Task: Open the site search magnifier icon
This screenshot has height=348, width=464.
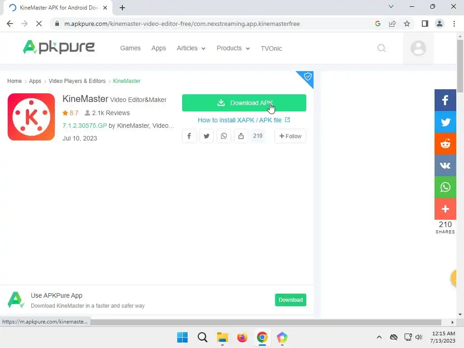Action: click(382, 48)
